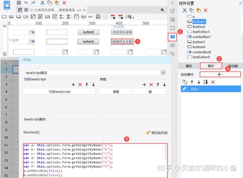
Task: Delete parameter with red X above 参数 table
Action: pos(151,85)
